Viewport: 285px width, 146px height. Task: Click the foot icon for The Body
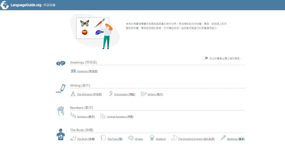73,138
